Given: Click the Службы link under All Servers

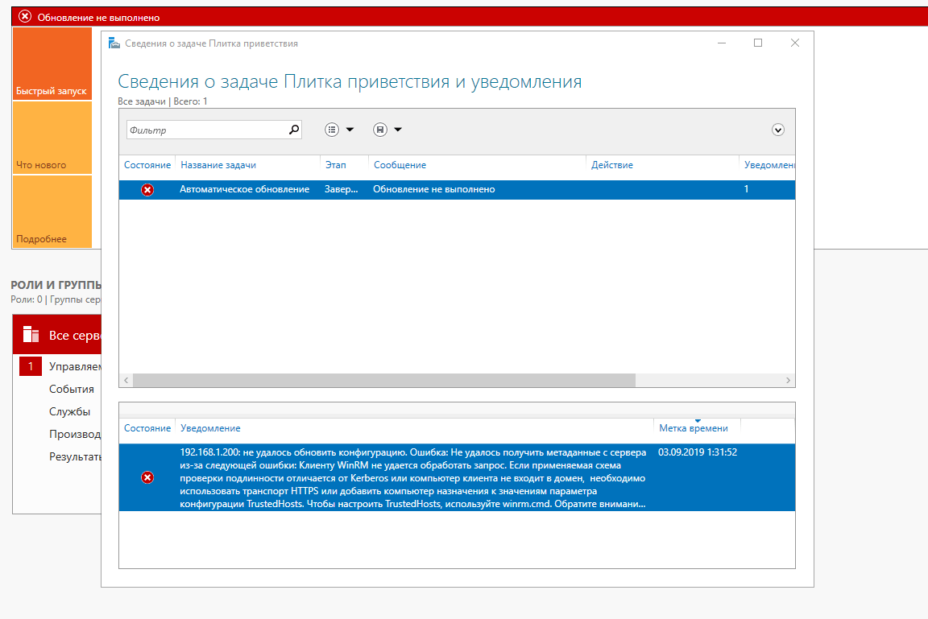Looking at the screenshot, I should pos(69,411).
